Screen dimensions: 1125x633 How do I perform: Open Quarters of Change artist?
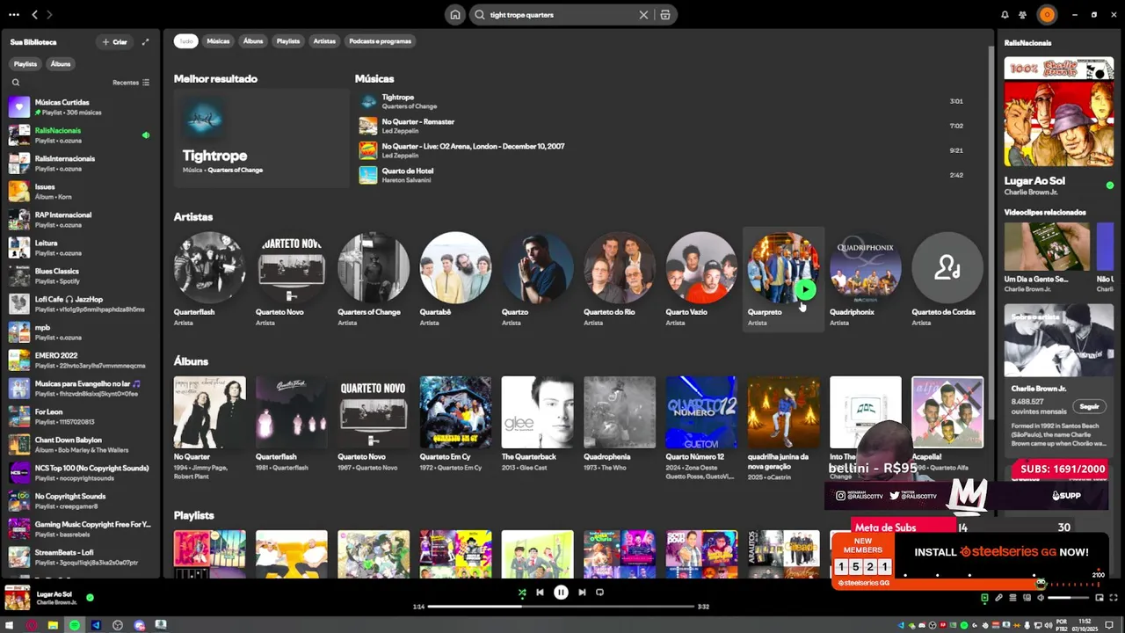pyautogui.click(x=374, y=280)
